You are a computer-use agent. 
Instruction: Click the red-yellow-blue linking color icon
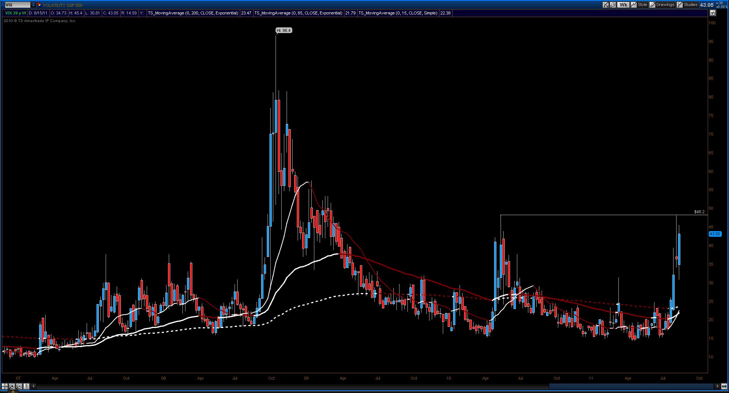click(x=39, y=5)
